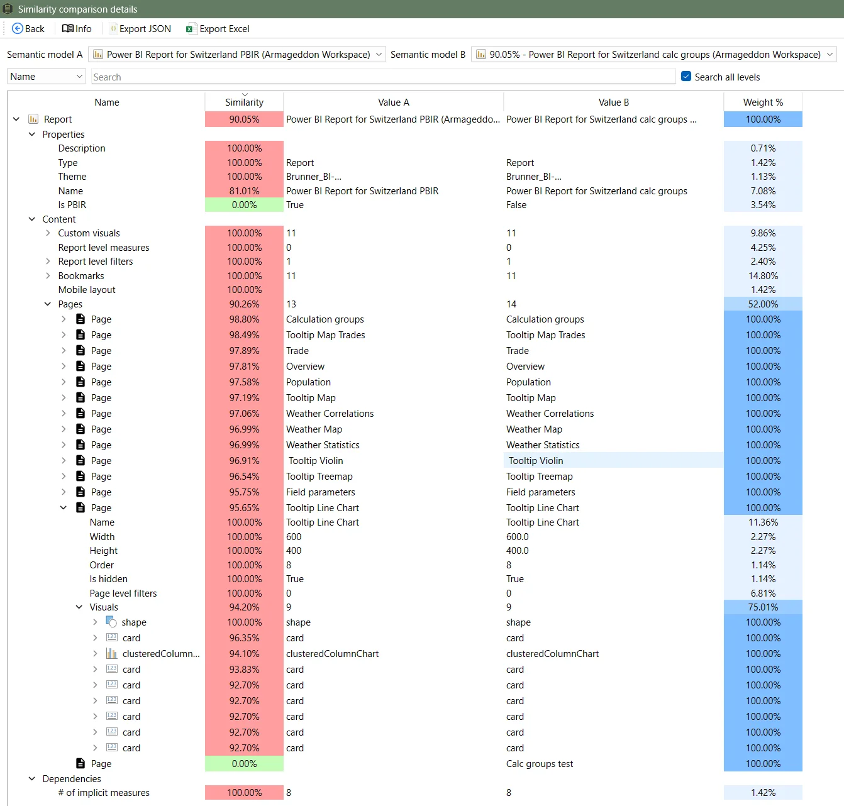Image resolution: width=844 pixels, height=806 pixels.
Task: Click page icon for Field parameters row
Action: coord(81,492)
